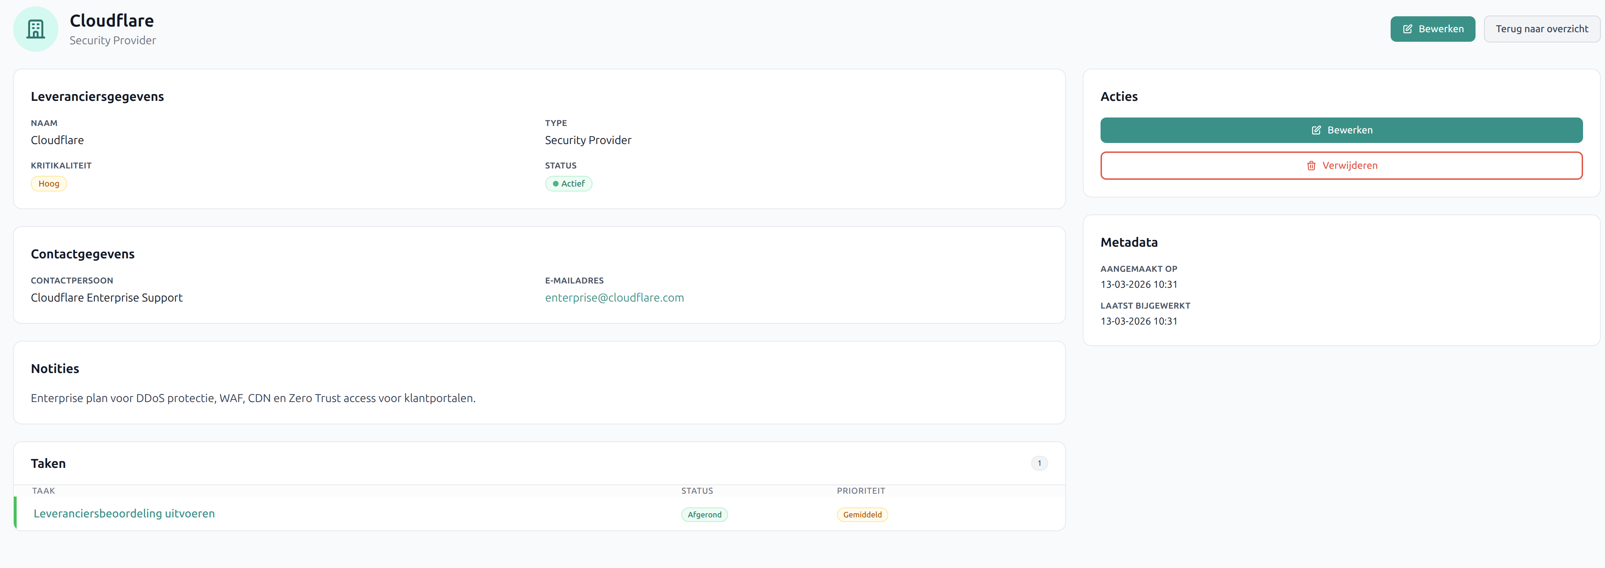Click trash icon in Verwijderen button

(x=1311, y=166)
